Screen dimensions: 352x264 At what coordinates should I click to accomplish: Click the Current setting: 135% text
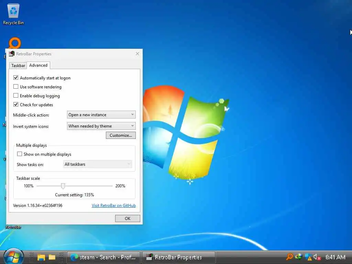tap(75, 195)
